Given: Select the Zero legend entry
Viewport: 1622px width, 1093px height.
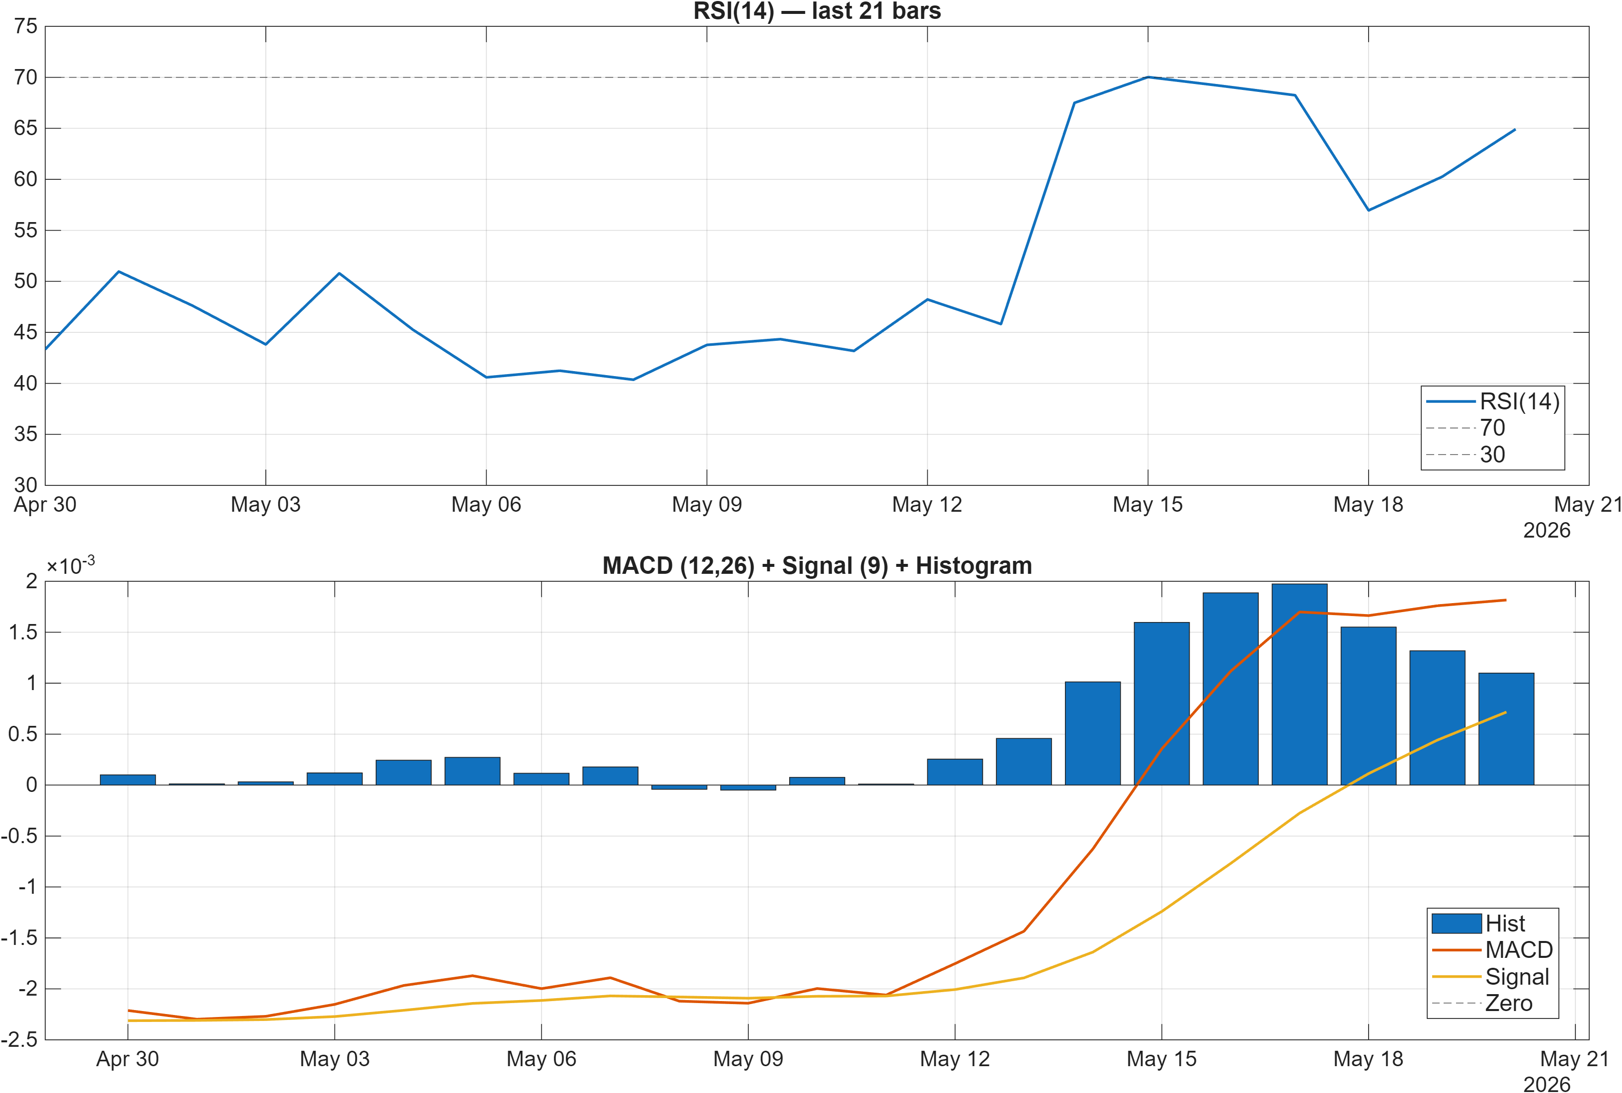Looking at the screenshot, I should pyautogui.click(x=1482, y=1003).
